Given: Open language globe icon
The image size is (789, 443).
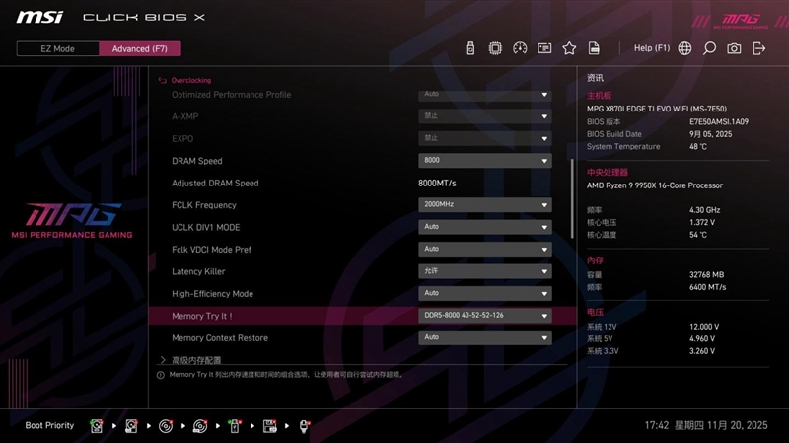Looking at the screenshot, I should (684, 48).
